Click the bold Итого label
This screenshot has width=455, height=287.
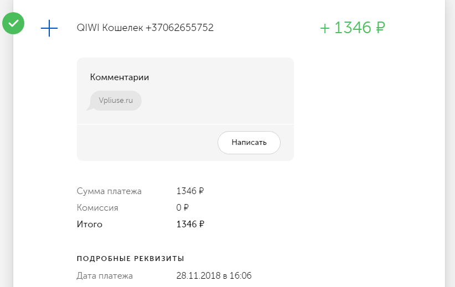click(x=89, y=224)
